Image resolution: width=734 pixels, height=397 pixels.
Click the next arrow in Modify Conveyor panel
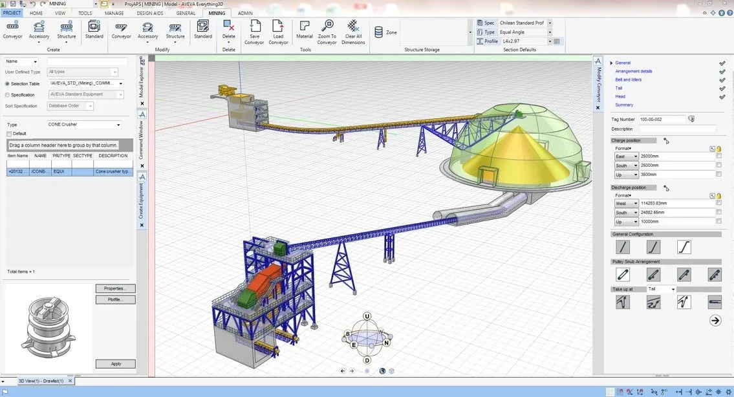(x=715, y=320)
